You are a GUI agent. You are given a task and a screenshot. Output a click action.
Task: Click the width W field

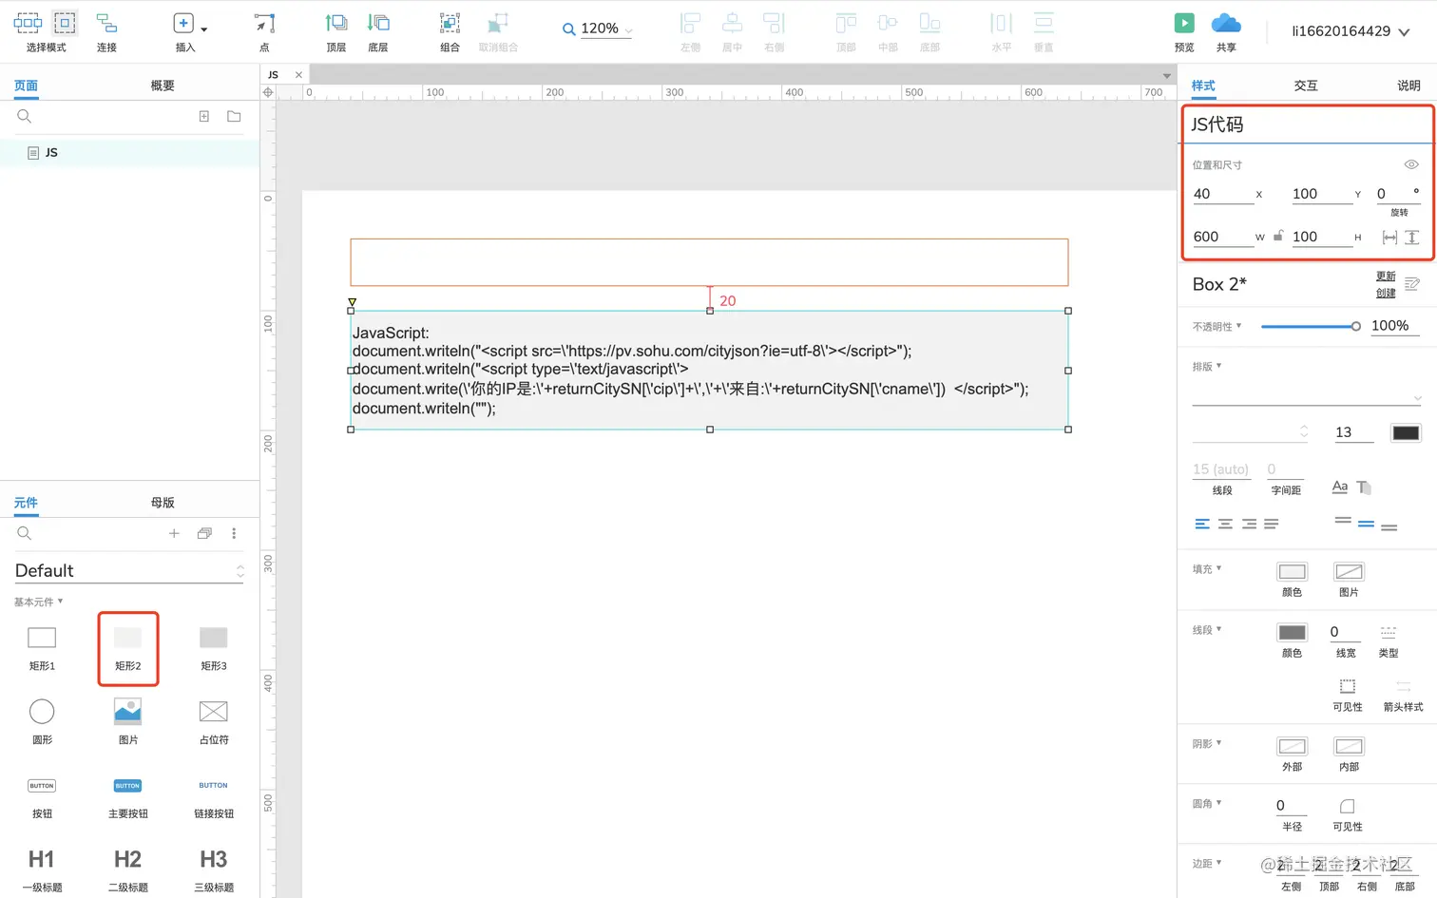click(1222, 237)
